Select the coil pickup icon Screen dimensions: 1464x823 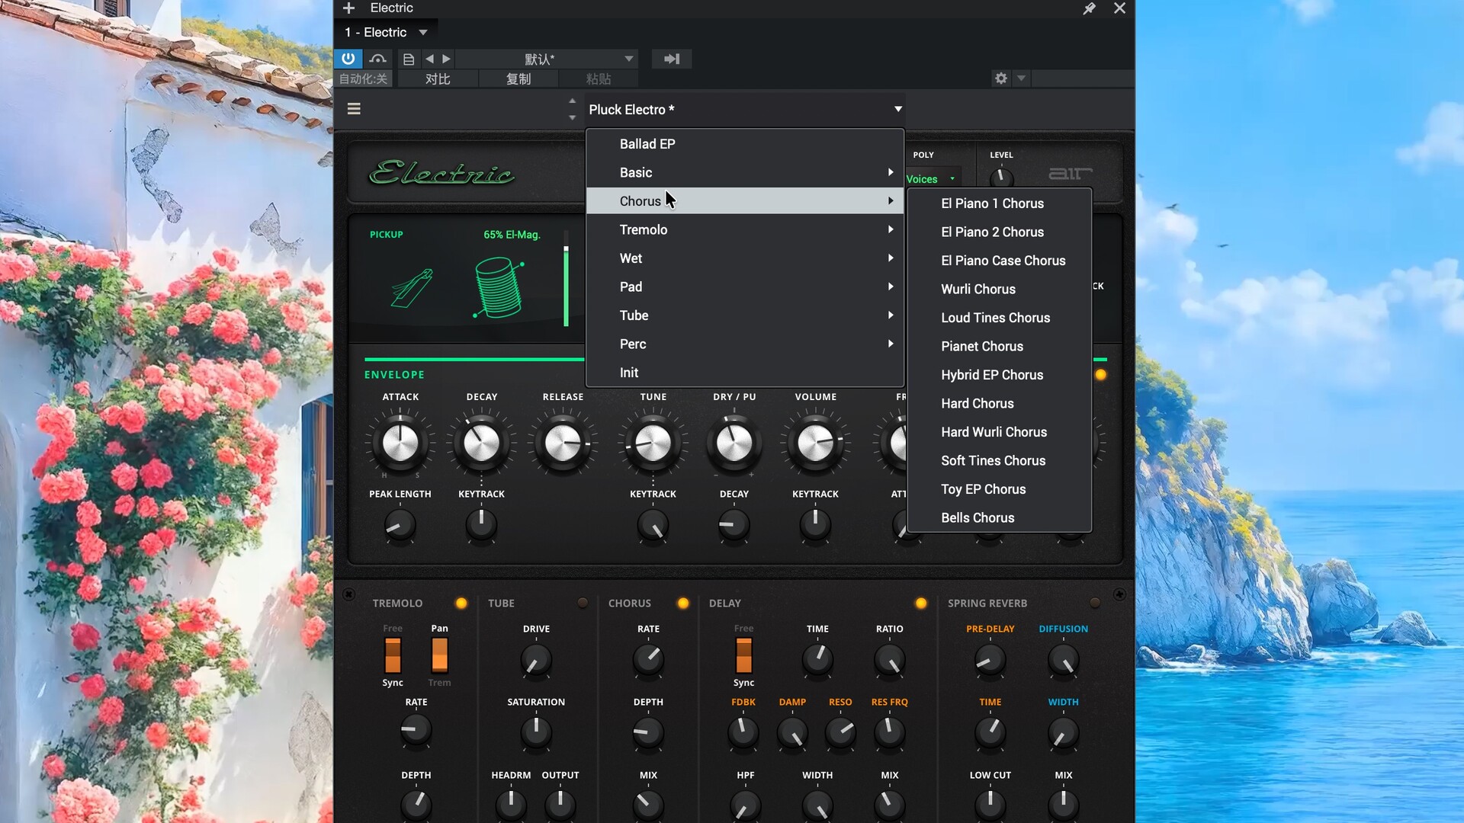499,287
